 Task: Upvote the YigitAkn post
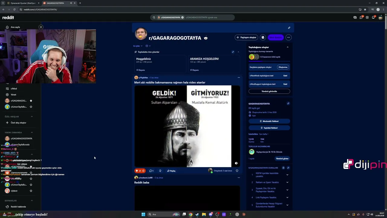coord(137,171)
